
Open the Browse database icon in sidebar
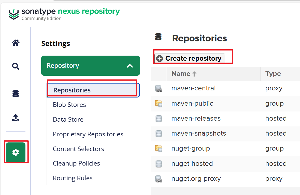(x=16, y=94)
